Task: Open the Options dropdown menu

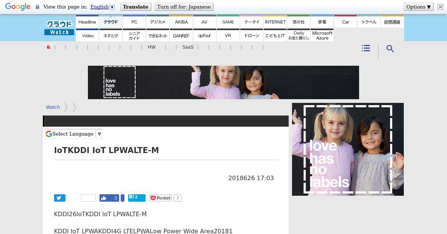Action: (419, 7)
